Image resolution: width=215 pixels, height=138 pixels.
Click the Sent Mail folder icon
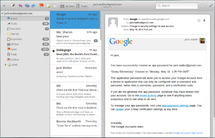click(9, 29)
